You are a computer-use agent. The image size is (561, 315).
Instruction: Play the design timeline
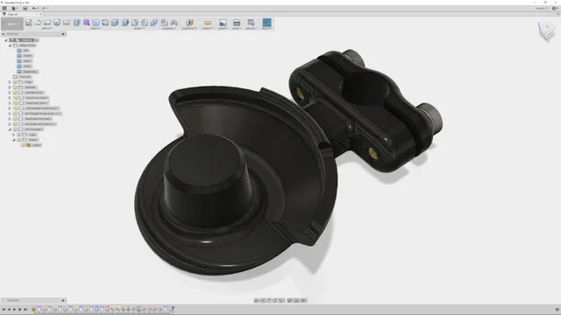(19, 309)
